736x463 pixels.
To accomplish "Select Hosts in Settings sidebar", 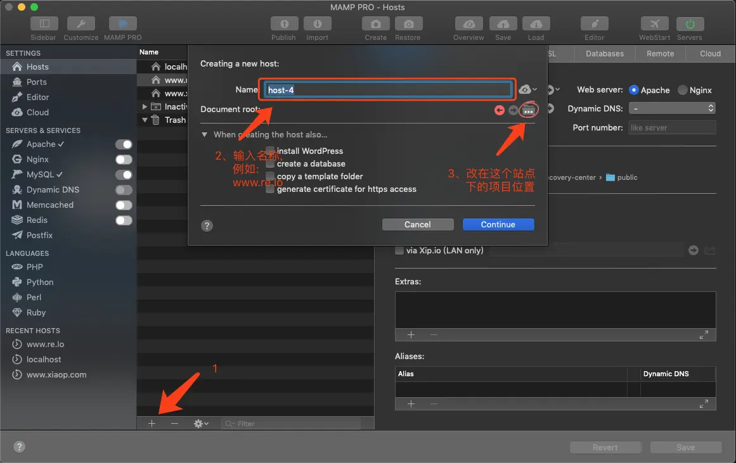I will coord(68,67).
